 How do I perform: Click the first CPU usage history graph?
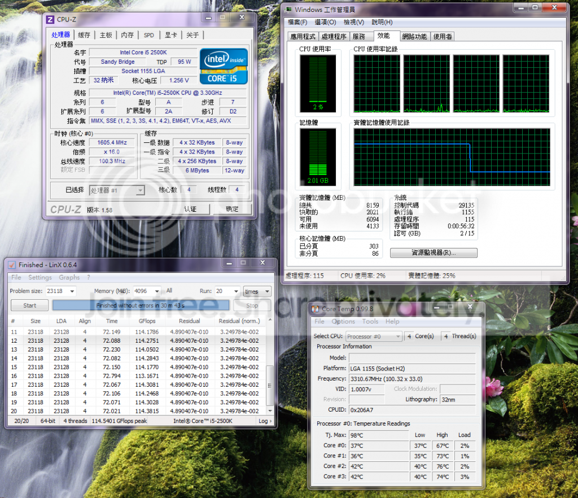(376, 84)
